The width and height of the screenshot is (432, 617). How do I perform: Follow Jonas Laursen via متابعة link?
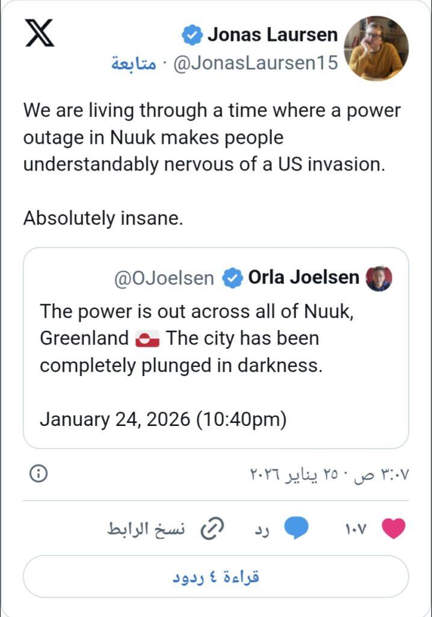click(134, 64)
